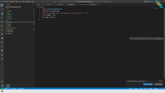Click the git branch indicator in status bar
This screenshot has height=93, width=165.
click(x=6, y=89)
